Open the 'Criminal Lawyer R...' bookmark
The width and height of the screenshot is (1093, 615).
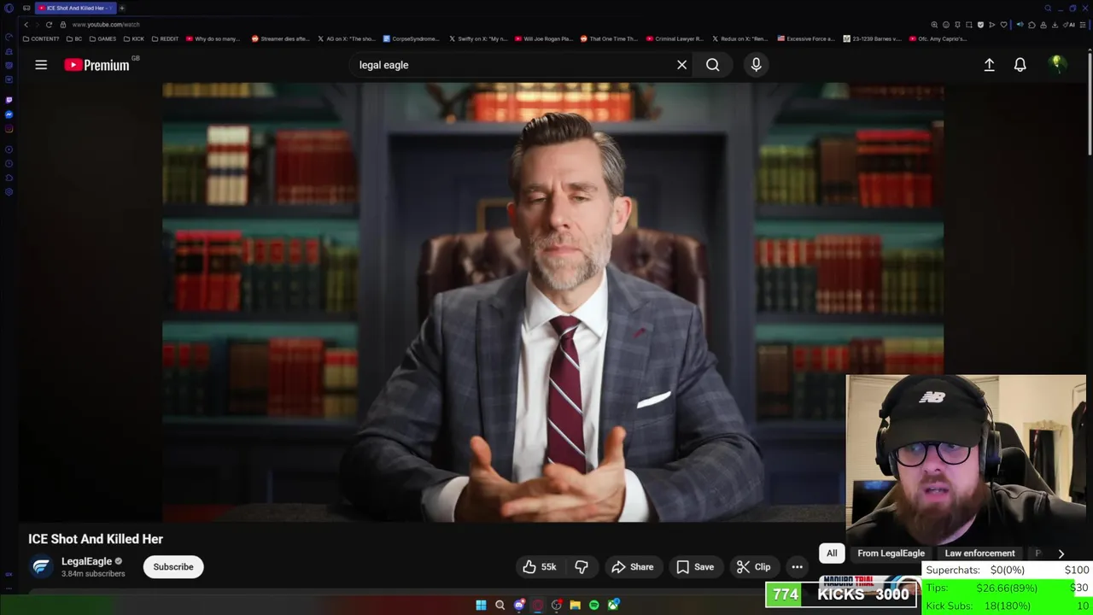[x=675, y=38]
